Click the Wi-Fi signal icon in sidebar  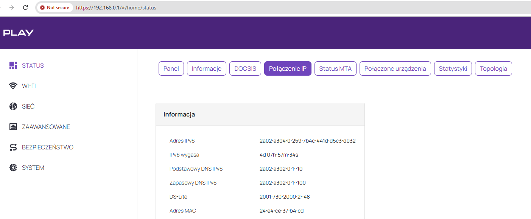coord(13,86)
